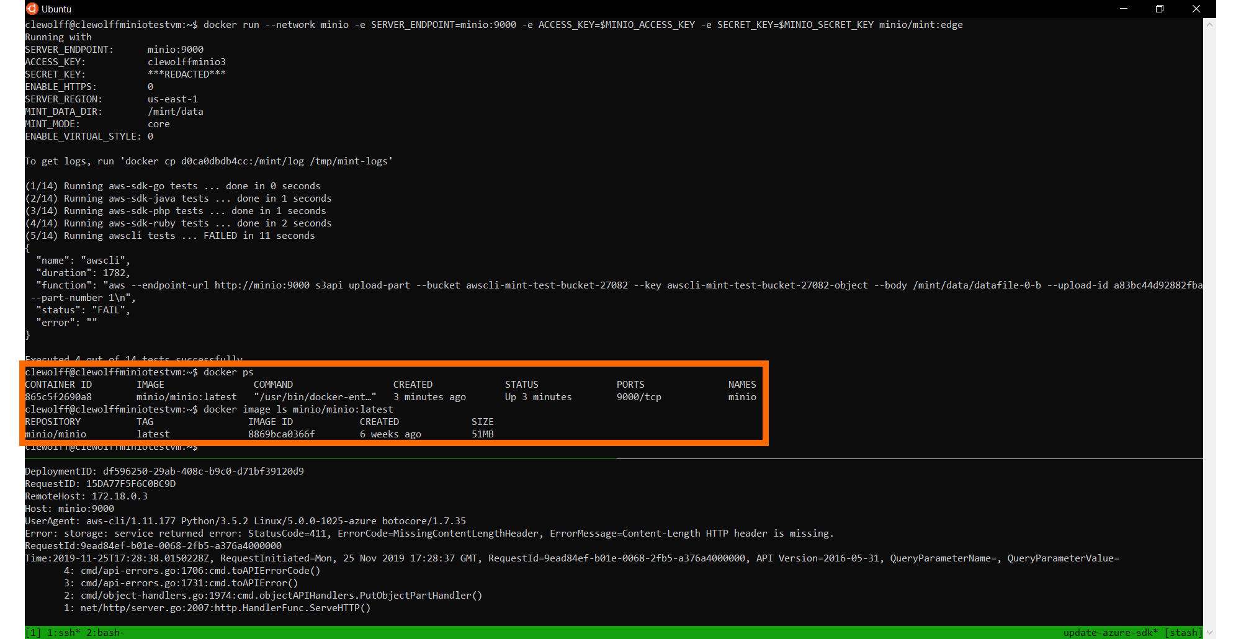Click the 'COMMAND' column header in docker ps

[273, 385]
